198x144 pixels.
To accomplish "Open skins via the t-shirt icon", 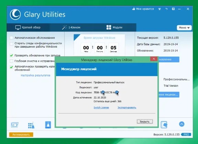I will coord(159,9).
